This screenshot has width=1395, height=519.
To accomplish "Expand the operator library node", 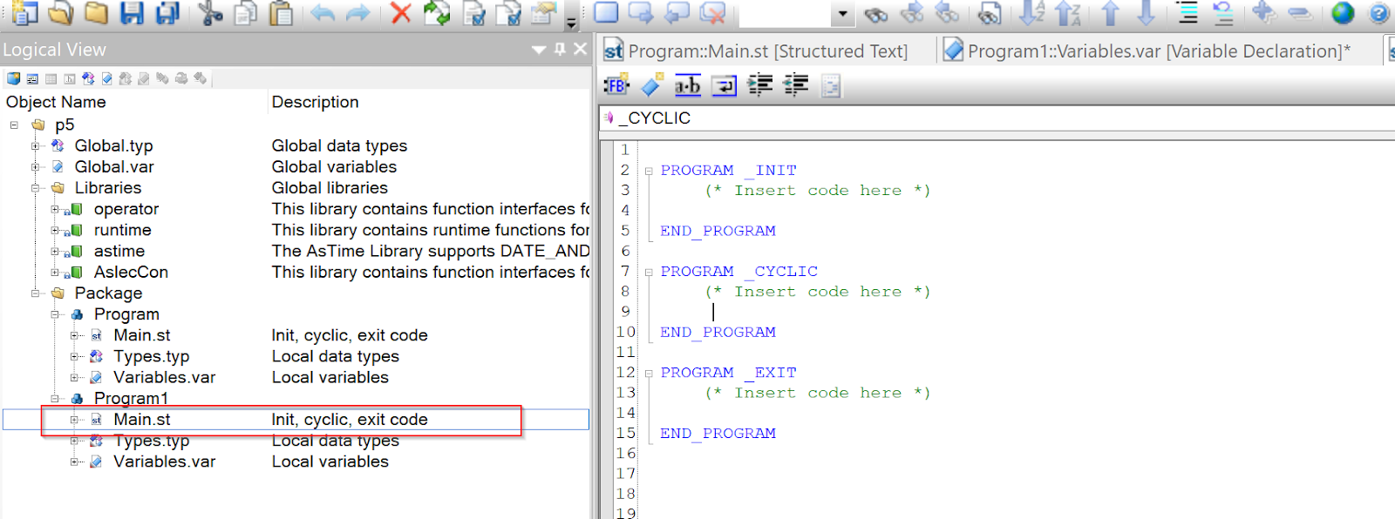I will [55, 209].
